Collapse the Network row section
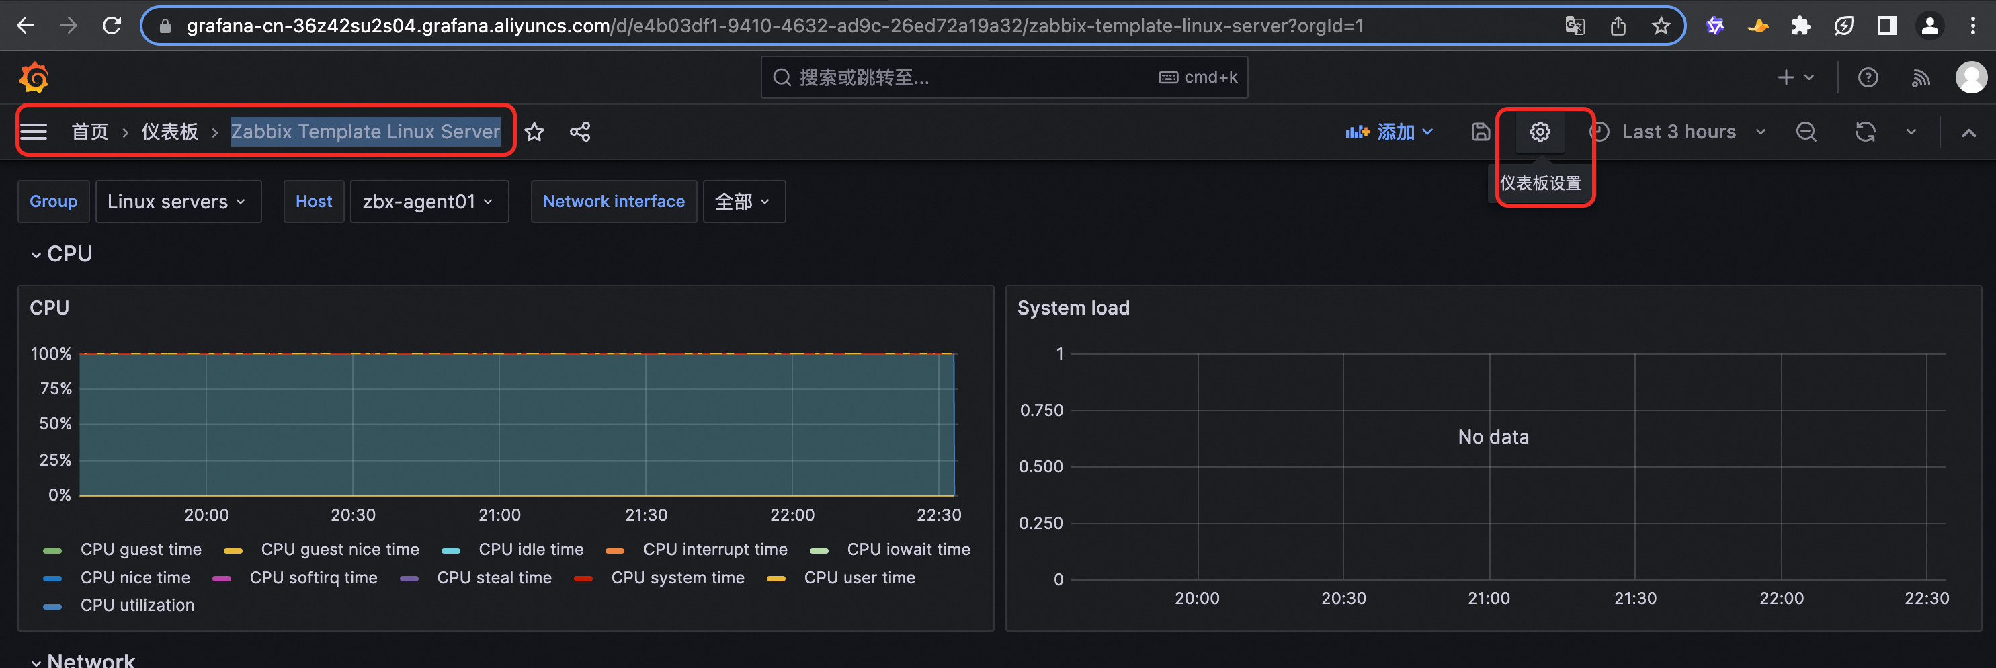 pyautogui.click(x=36, y=663)
